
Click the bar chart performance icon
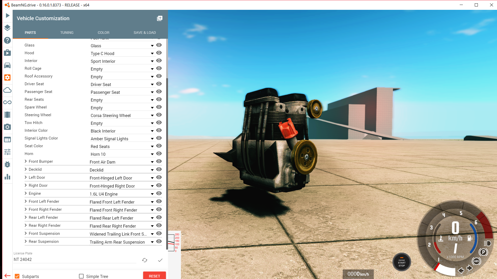pos(8,177)
